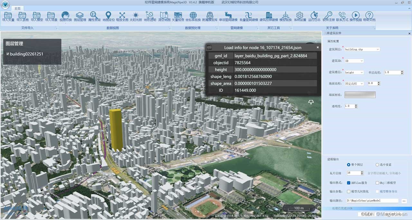The height and width of the screenshot is (220, 412).
Task: Toggle building02261251 layer checkbox
Action: pos(8,54)
